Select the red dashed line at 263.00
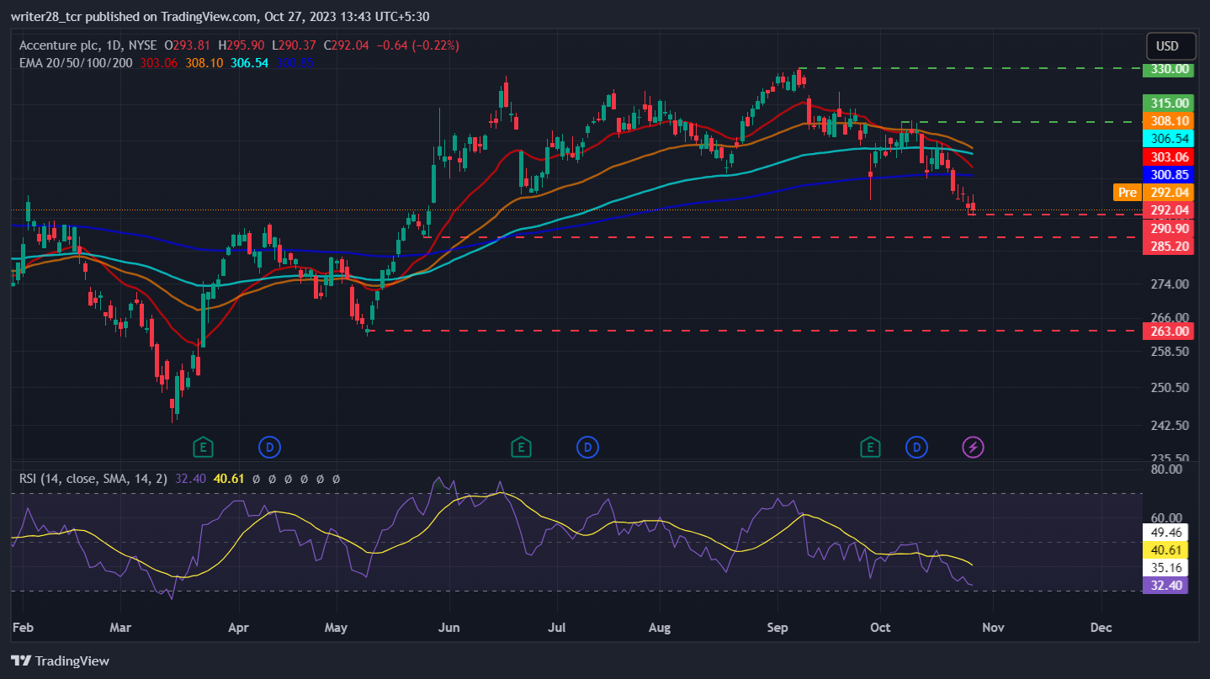Viewport: 1210px width, 679px height. click(753, 331)
